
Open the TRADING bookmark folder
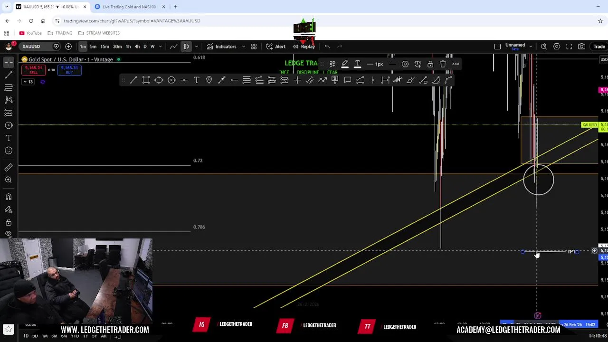coord(59,33)
